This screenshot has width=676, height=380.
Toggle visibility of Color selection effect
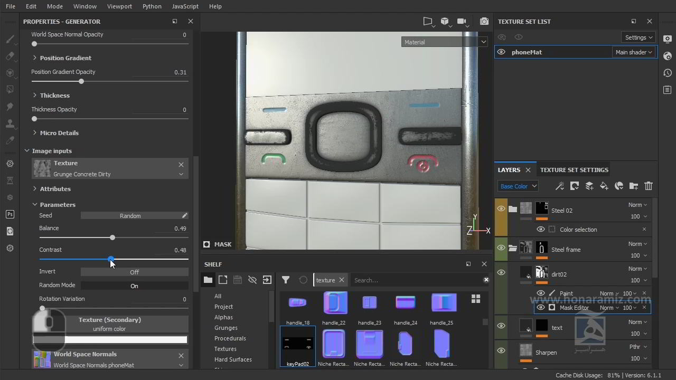click(541, 229)
